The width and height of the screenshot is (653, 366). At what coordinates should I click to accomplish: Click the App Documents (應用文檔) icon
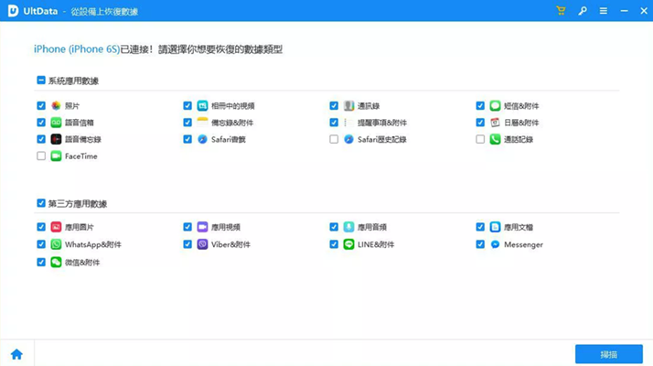[x=495, y=227]
